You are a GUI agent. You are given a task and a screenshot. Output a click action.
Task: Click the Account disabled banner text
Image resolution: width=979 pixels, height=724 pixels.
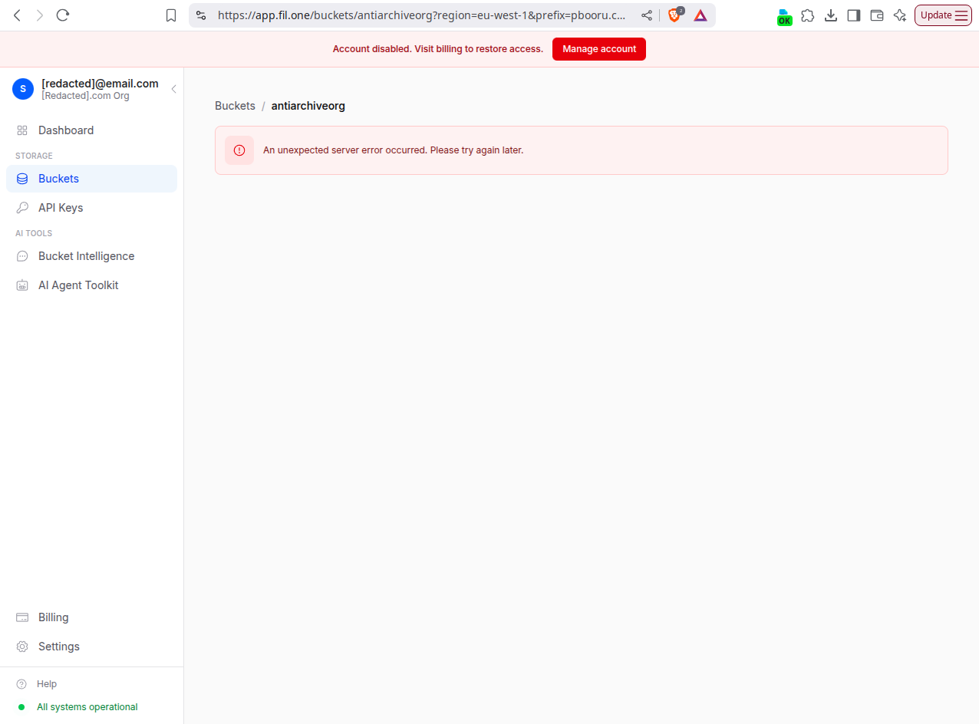(x=437, y=49)
